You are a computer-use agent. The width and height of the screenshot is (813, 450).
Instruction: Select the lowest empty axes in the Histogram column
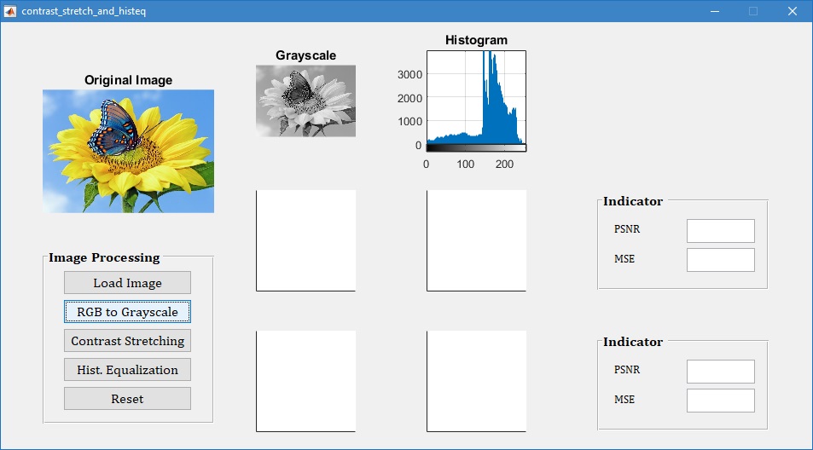pyautogui.click(x=476, y=381)
